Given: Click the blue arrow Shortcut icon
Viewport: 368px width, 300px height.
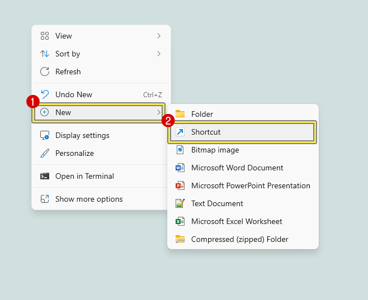Looking at the screenshot, I should coord(180,132).
